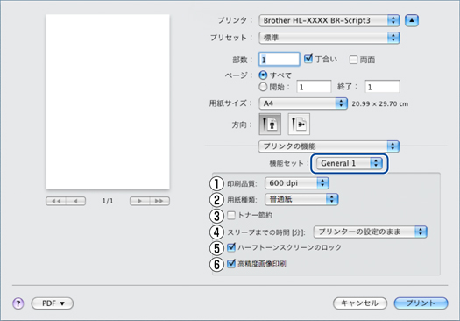This screenshot has height=321, width=460.
Task: Open the PDF menu button
Action: tap(53, 303)
